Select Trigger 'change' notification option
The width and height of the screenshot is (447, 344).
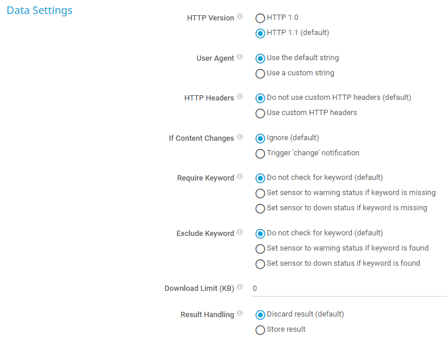point(261,154)
